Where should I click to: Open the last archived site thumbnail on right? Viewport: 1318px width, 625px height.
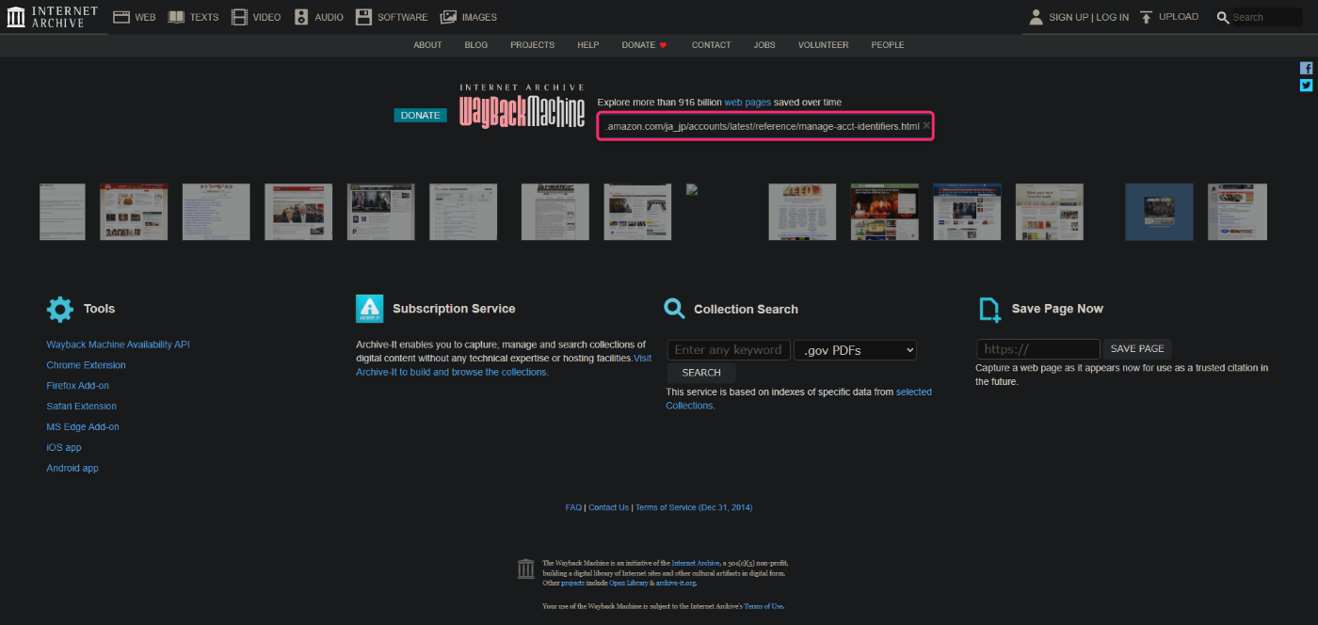1237,212
